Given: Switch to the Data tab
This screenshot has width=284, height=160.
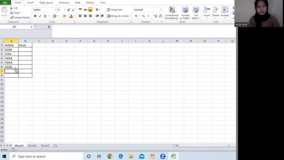Looking at the screenshot, I should 78,3.
